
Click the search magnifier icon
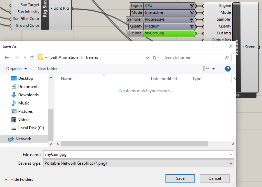[x=226, y=57]
